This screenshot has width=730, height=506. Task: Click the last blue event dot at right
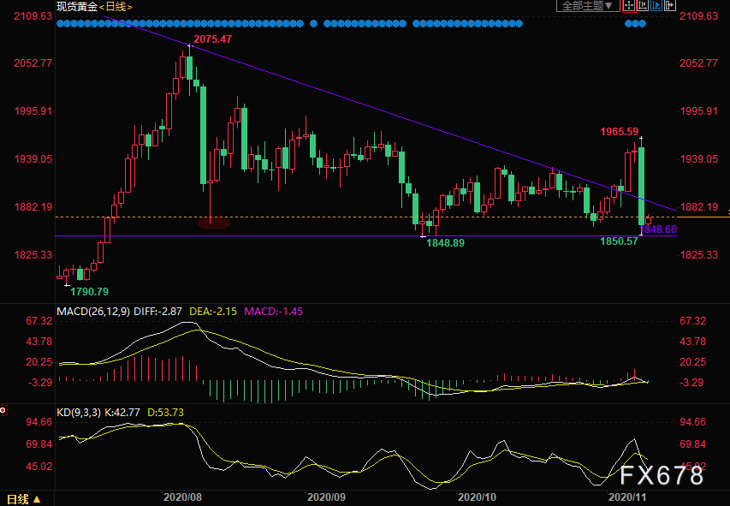click(x=643, y=24)
